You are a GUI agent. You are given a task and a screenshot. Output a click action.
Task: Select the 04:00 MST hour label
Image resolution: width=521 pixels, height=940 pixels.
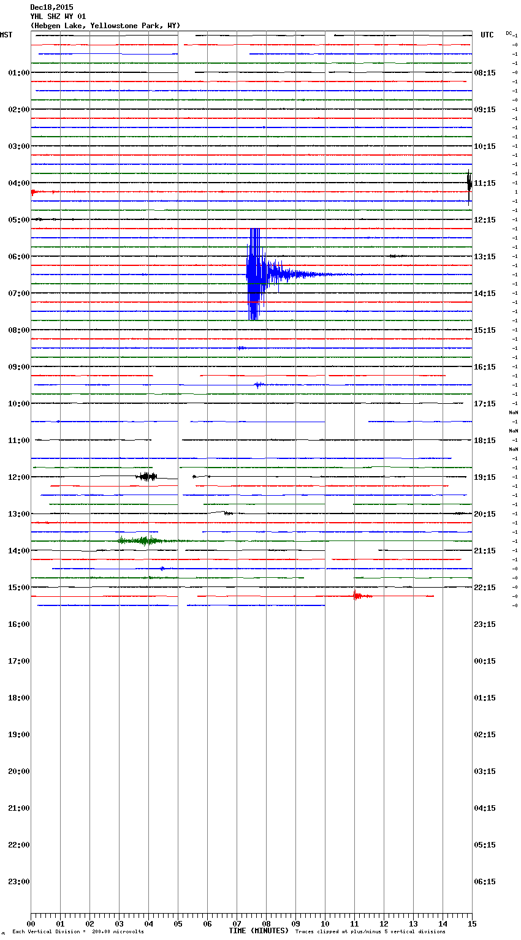(19, 183)
